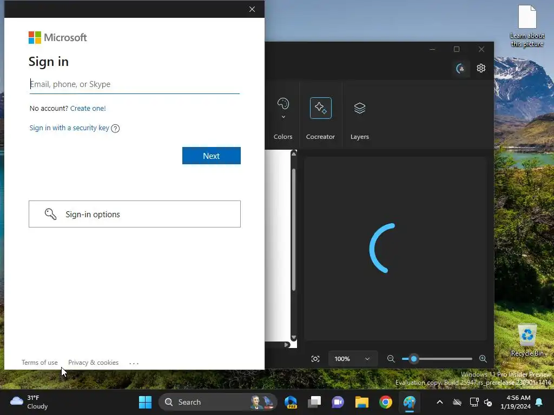The width and height of the screenshot is (554, 415).
Task: Show hidden system tray icons chevron
Action: point(440,402)
